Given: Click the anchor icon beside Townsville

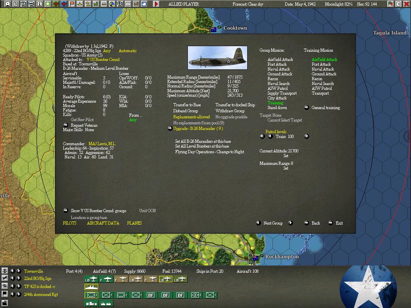Looking at the screenshot, I should [x=5, y=271].
